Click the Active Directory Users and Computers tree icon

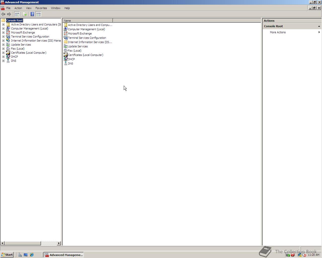click(8, 24)
